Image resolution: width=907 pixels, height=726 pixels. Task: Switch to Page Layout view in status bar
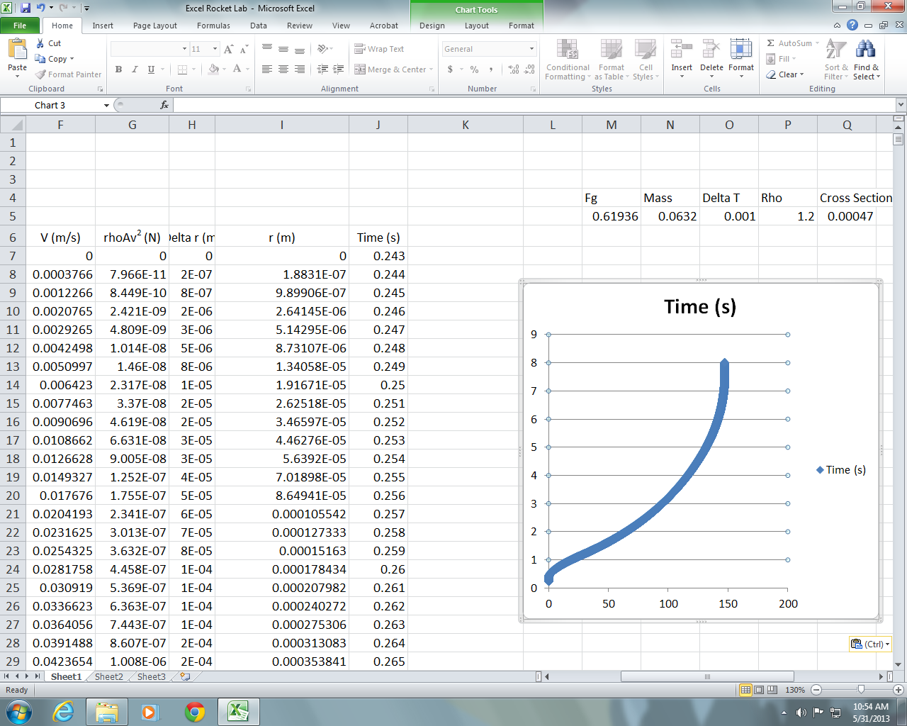click(759, 690)
